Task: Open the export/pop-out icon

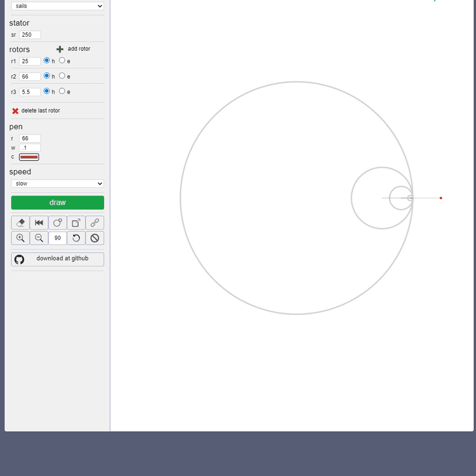Action: click(x=75, y=222)
